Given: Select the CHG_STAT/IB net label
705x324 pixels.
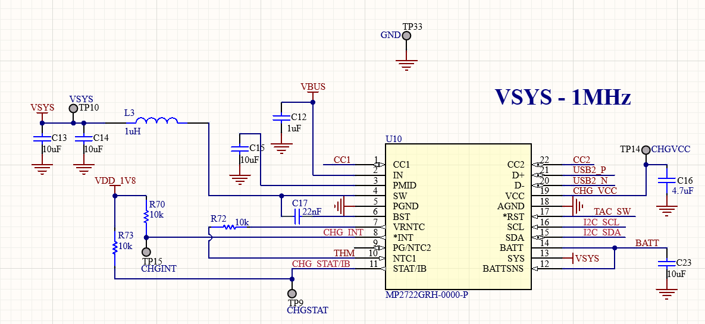Looking at the screenshot, I should pyautogui.click(x=321, y=263).
